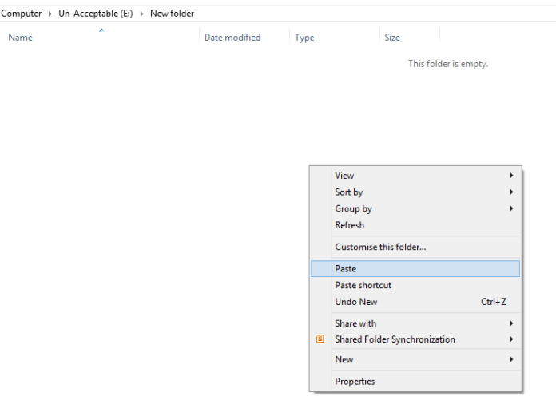Click the Type column header
The height and width of the screenshot is (404, 556).
[304, 38]
